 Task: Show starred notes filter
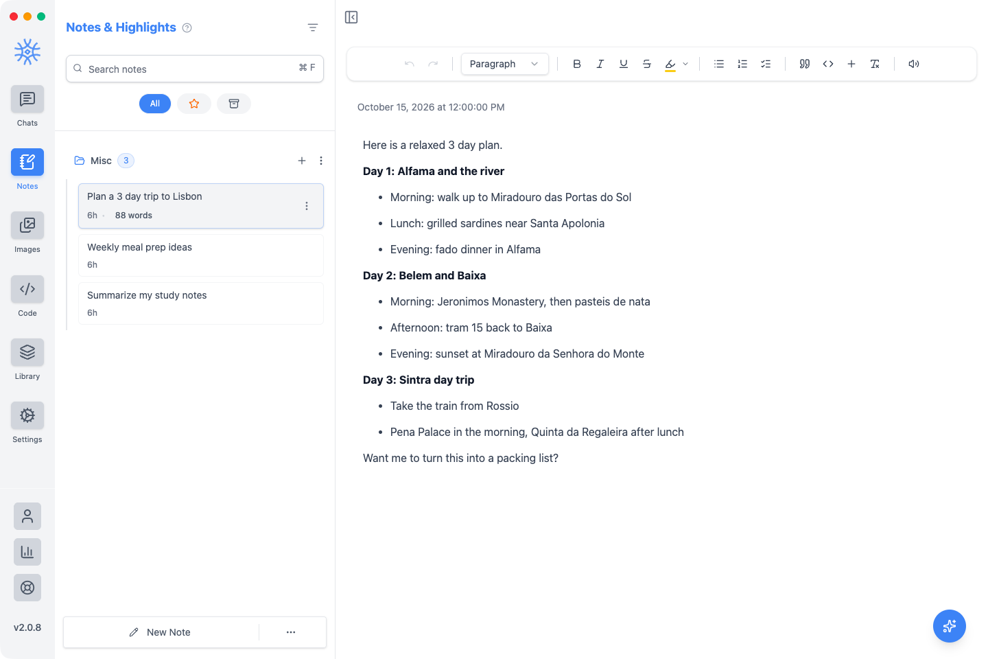point(194,104)
